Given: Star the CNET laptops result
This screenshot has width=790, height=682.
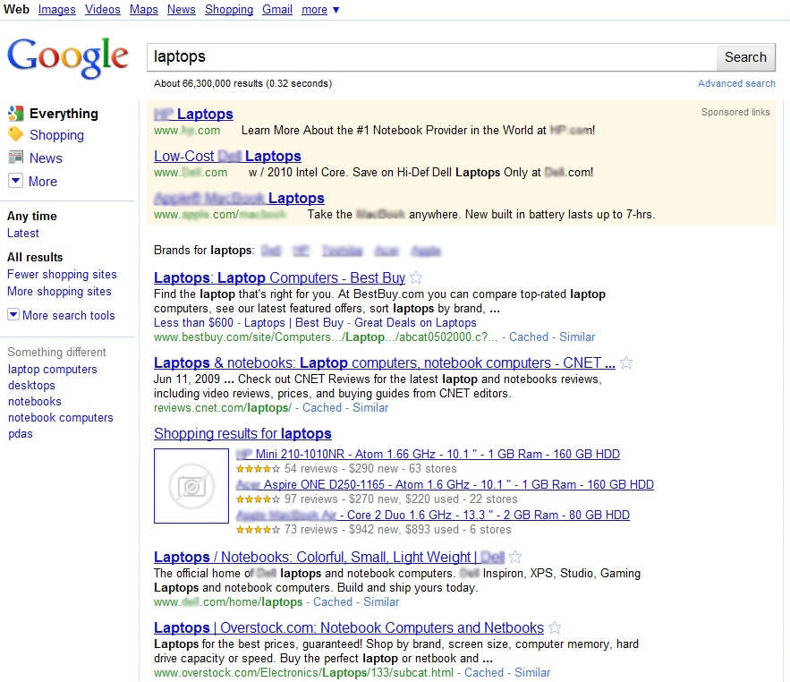Looking at the screenshot, I should [626, 362].
